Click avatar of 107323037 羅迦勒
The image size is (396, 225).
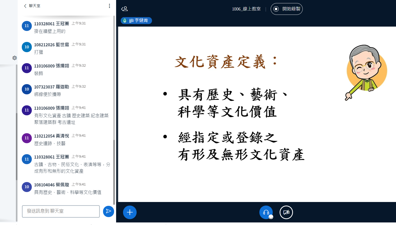pos(27,89)
